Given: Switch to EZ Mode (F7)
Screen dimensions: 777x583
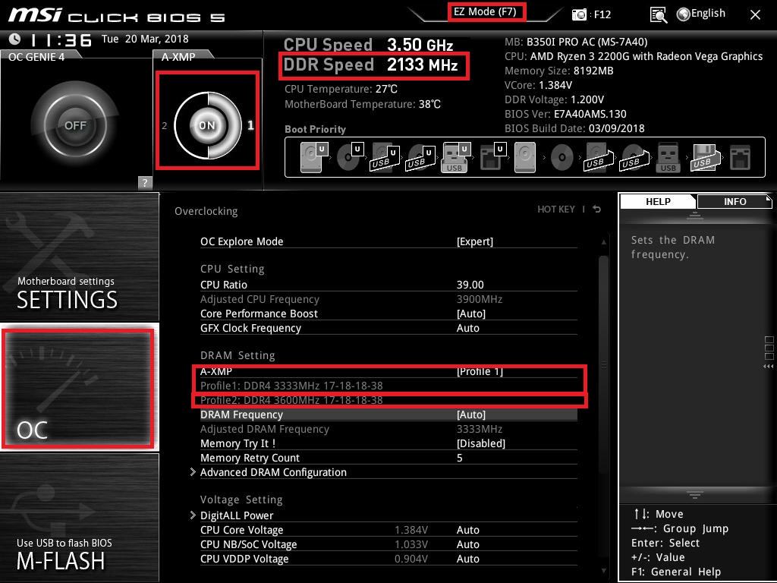Looking at the screenshot, I should [486, 12].
